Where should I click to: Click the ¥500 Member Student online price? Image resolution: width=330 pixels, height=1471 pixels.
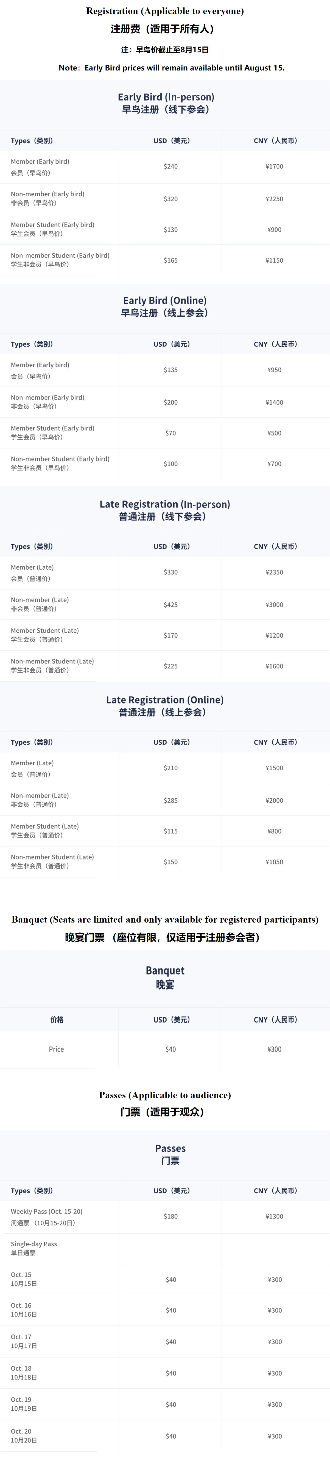[x=274, y=433]
